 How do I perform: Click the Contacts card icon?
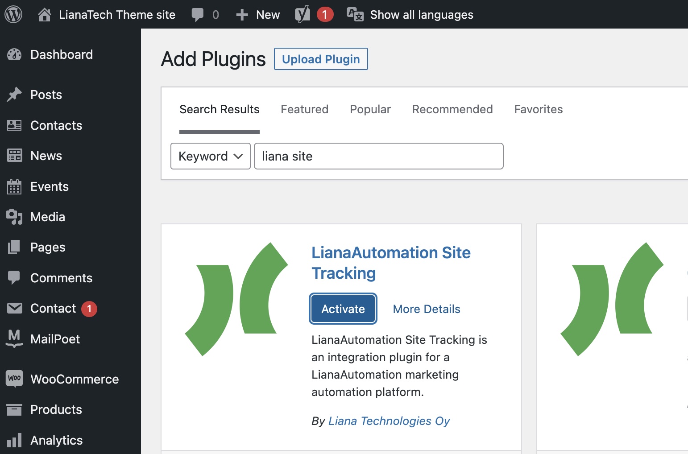[14, 125]
